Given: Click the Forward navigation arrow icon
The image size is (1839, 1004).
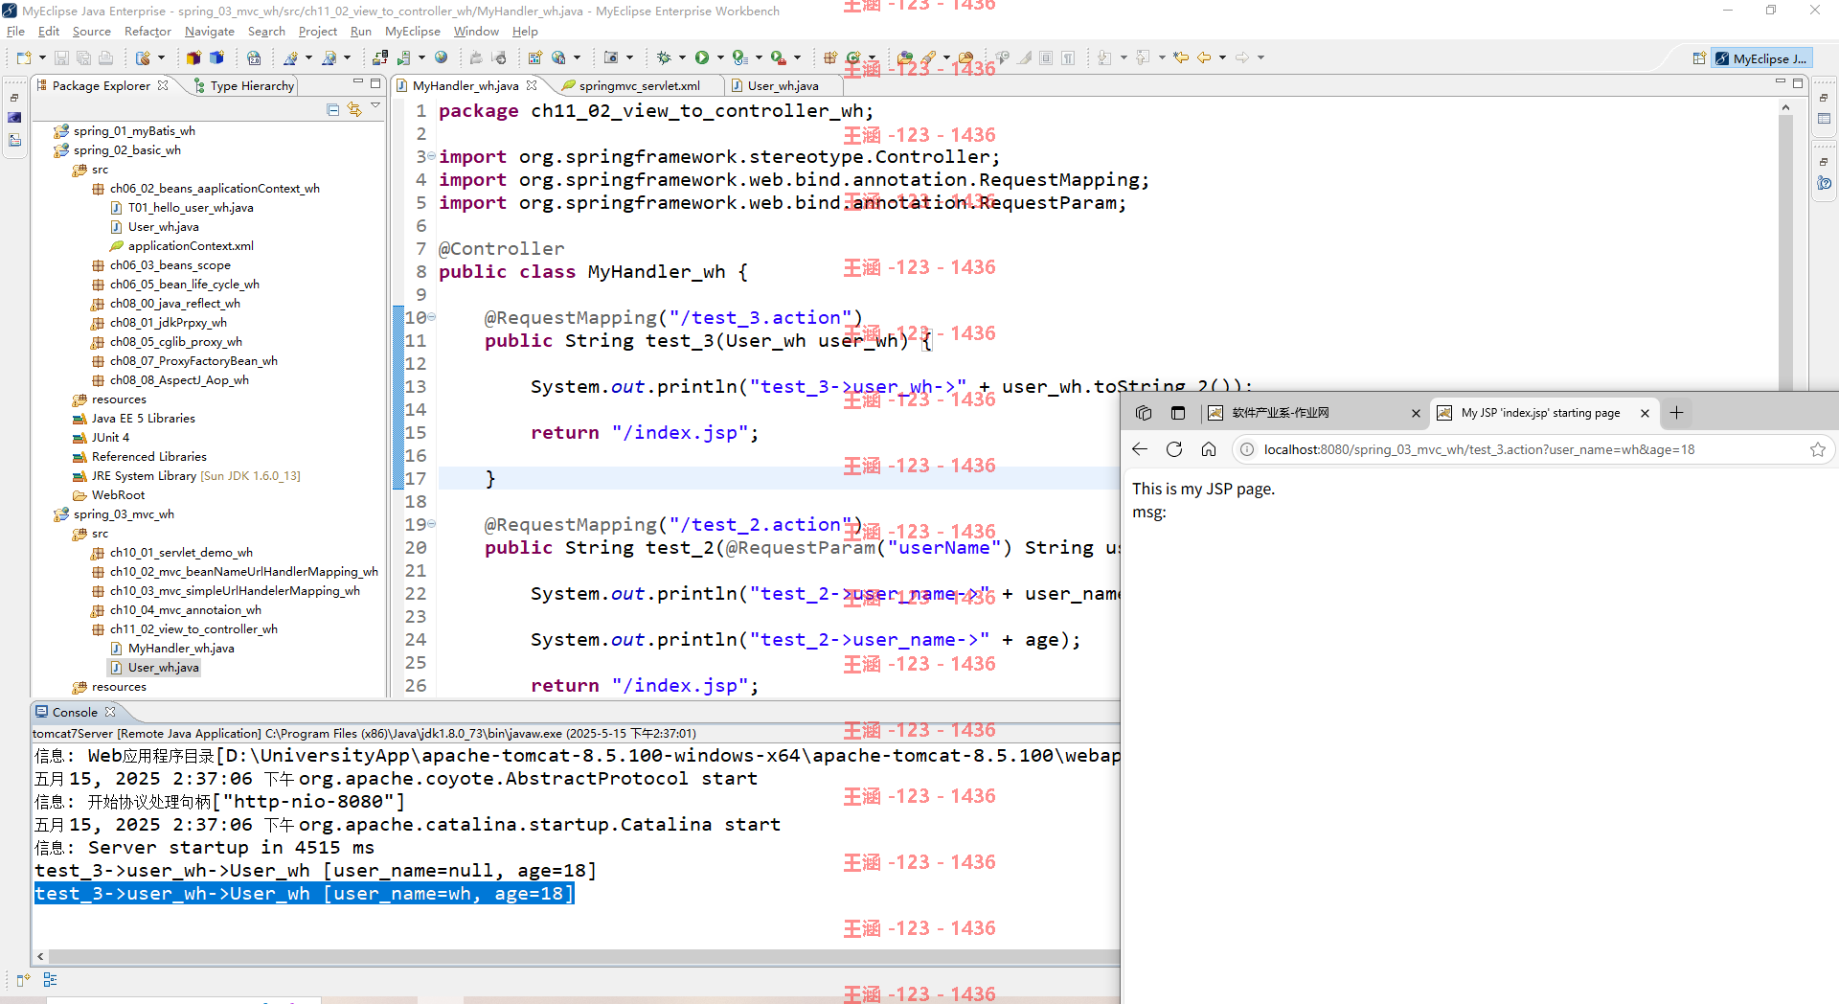Looking at the screenshot, I should [1242, 57].
